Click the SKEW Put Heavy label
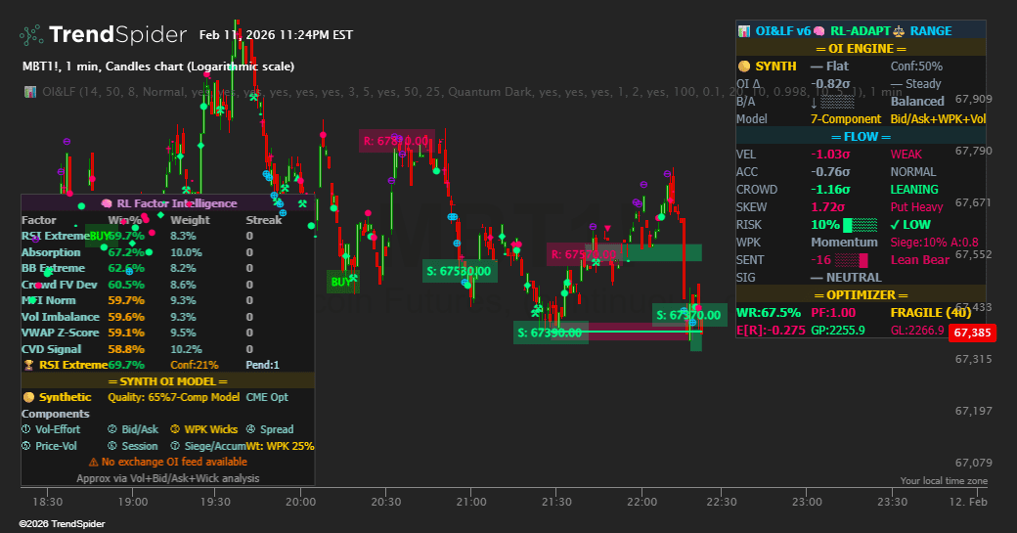The height and width of the screenshot is (533, 1017). [x=916, y=207]
